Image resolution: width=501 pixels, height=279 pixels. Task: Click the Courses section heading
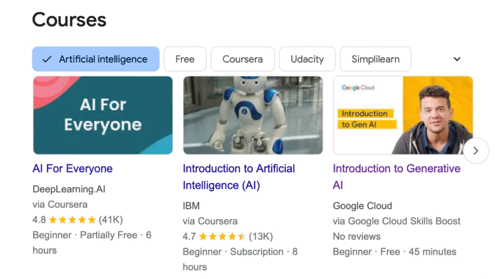pyautogui.click(x=69, y=20)
